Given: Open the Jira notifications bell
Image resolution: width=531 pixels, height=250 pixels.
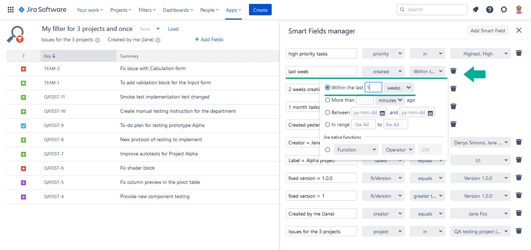Looking at the screenshot, I should (476, 10).
